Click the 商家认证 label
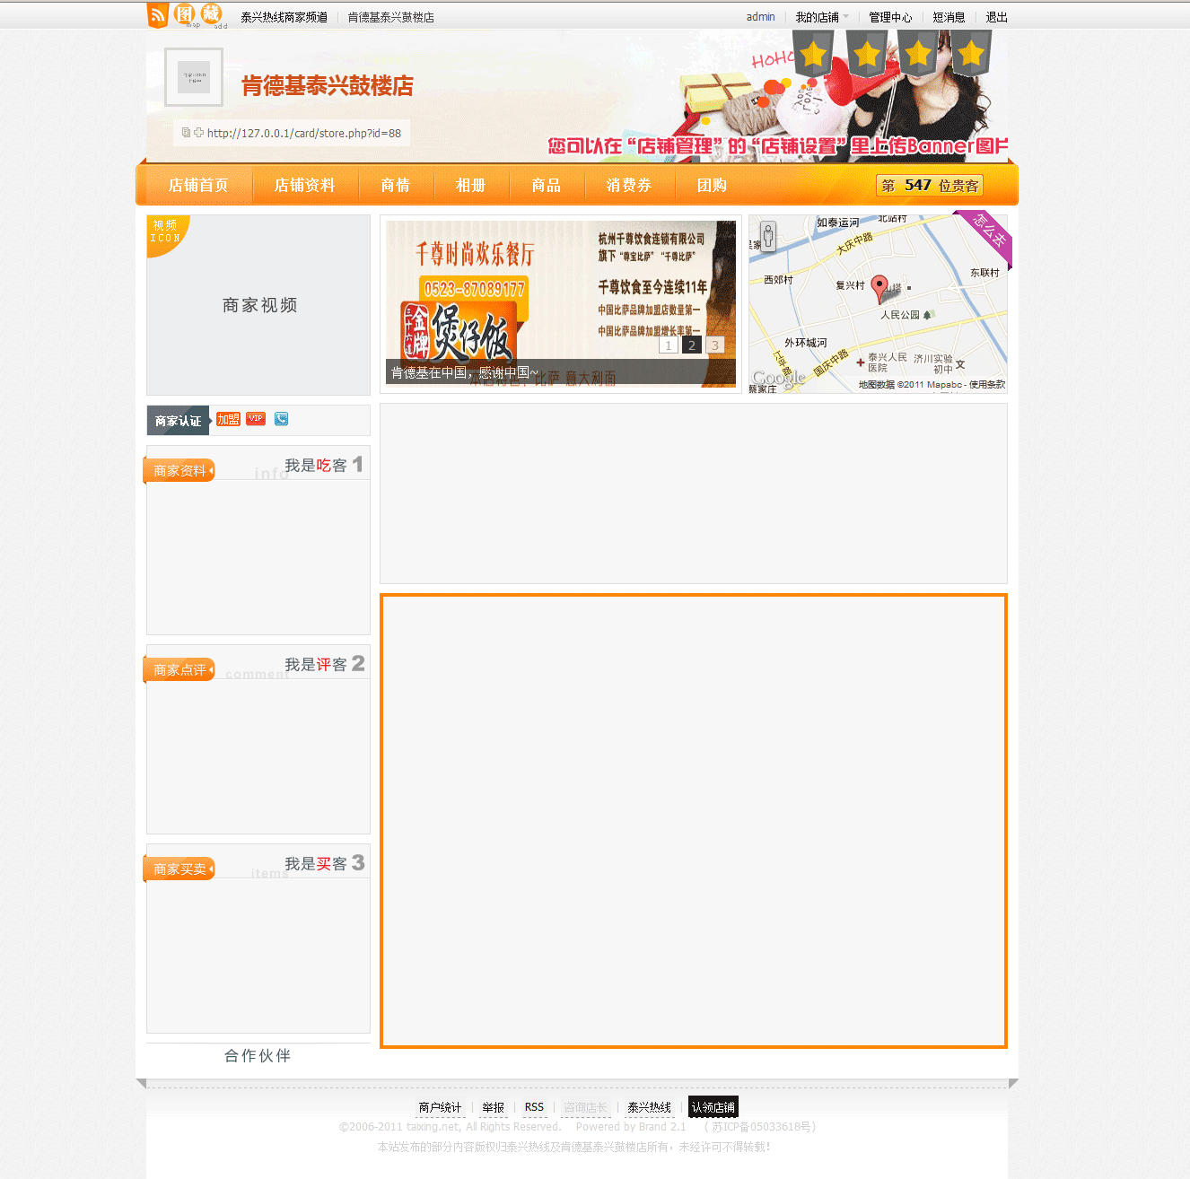 (x=178, y=421)
